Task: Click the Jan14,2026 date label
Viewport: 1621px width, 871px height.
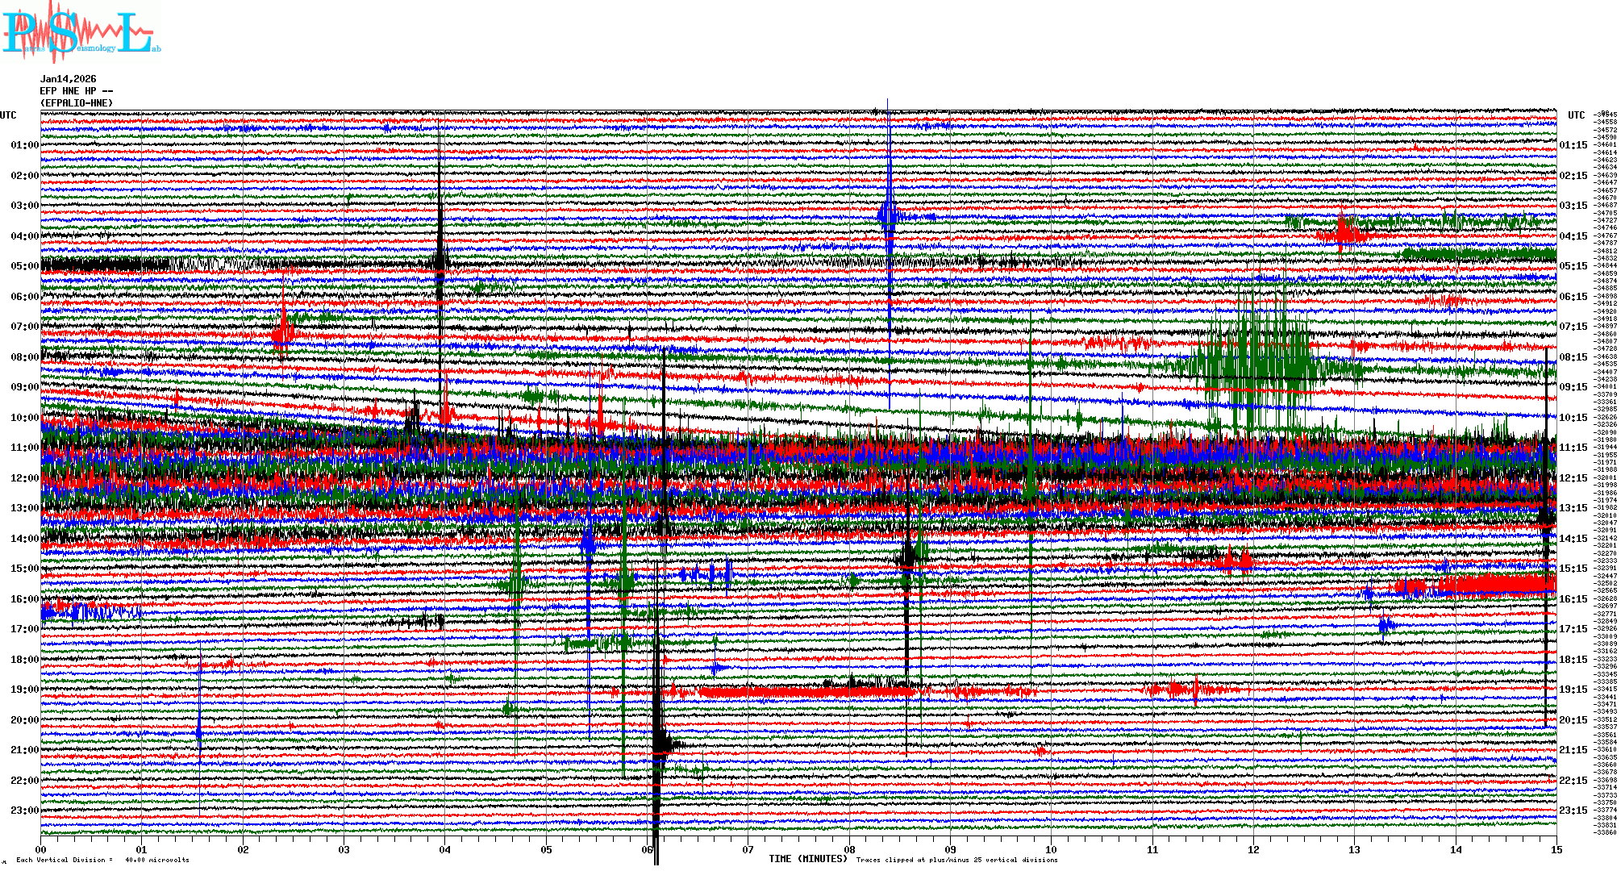Action: coord(68,79)
